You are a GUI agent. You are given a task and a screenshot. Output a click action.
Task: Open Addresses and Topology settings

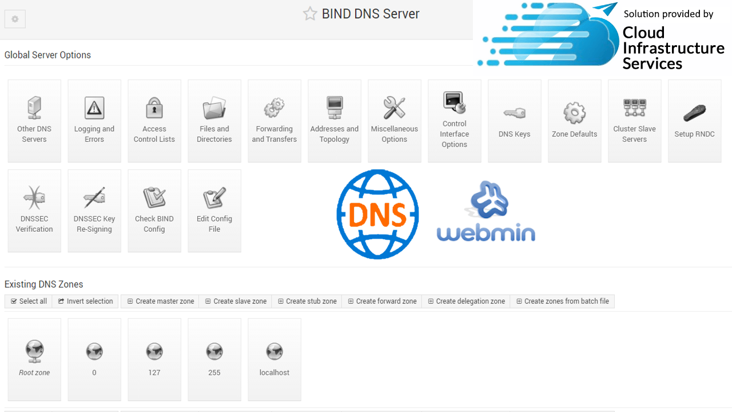[x=335, y=121]
